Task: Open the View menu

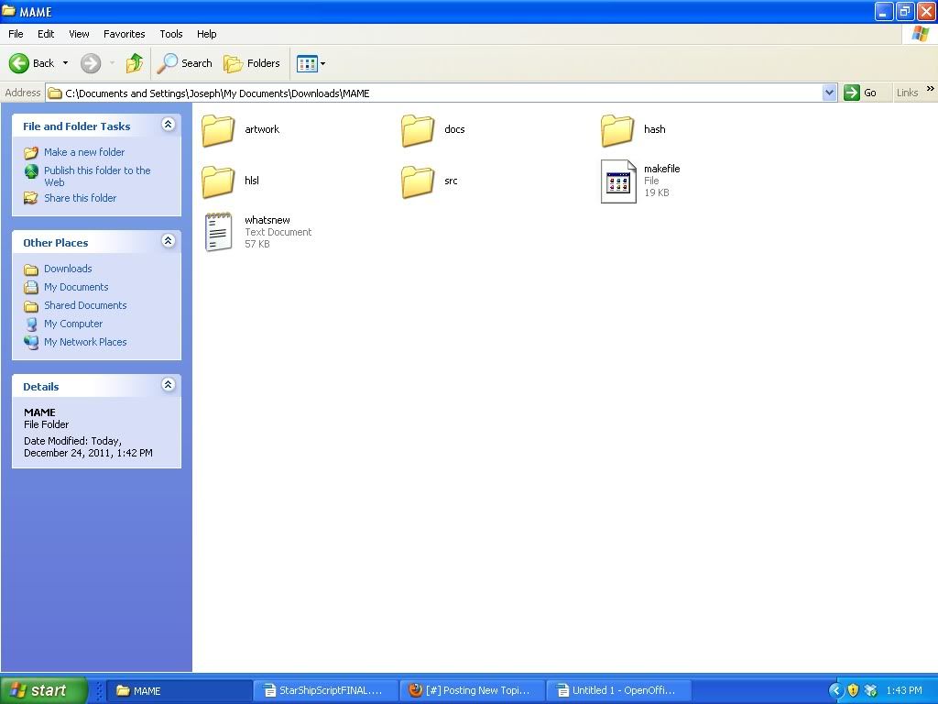Action: 79,34
